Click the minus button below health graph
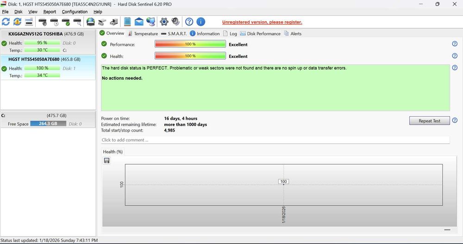This screenshot has height=244, width=463. (x=447, y=230)
